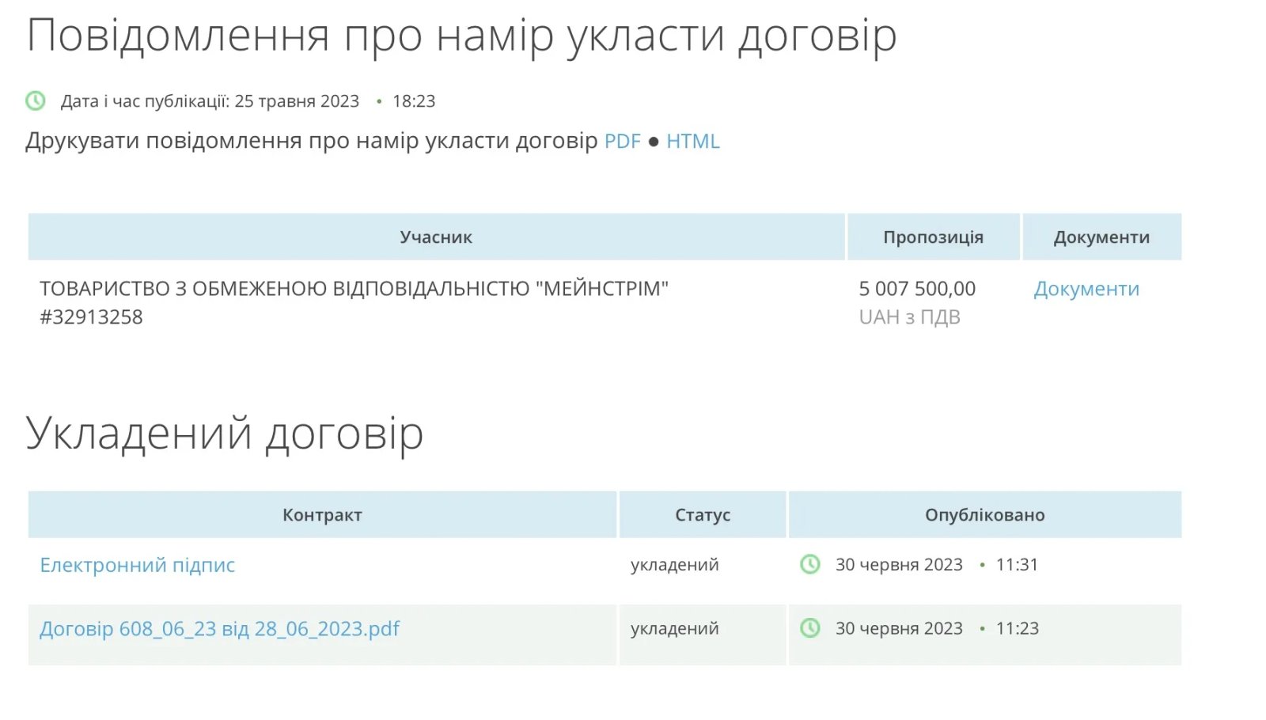Click the укладений status in first row
The image size is (1266, 720).
[673, 565]
